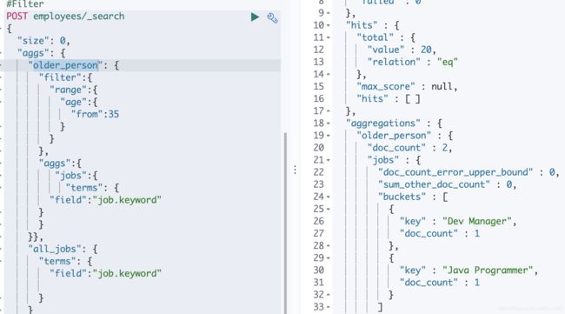Click line number 26 in response gutter

[x=318, y=221]
